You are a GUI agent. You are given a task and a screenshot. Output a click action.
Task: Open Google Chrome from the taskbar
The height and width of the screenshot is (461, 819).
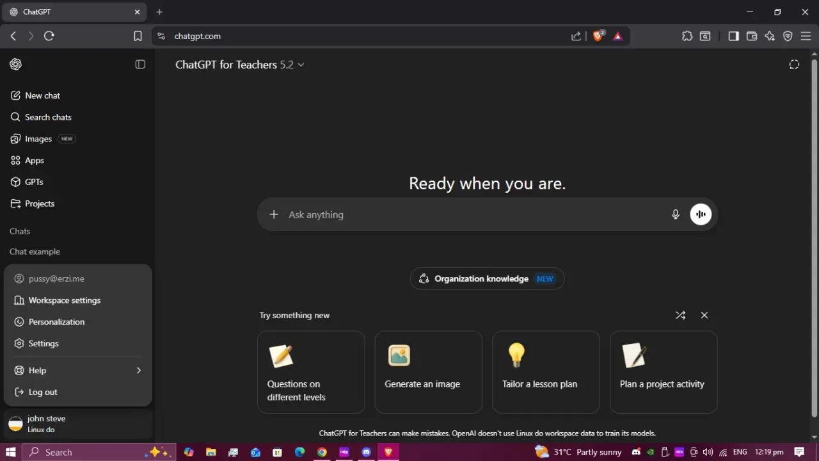322,452
